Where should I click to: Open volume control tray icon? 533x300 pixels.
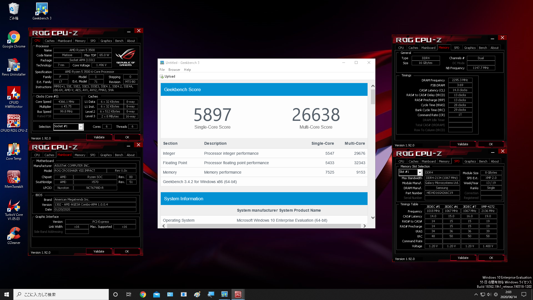[x=489, y=294]
